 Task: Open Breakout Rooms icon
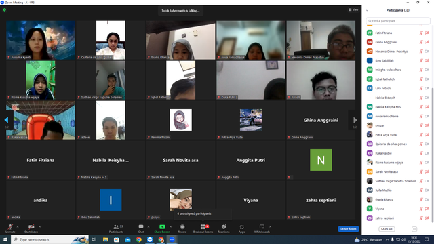[203, 227]
